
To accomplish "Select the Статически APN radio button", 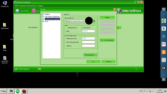I will 81,28.
